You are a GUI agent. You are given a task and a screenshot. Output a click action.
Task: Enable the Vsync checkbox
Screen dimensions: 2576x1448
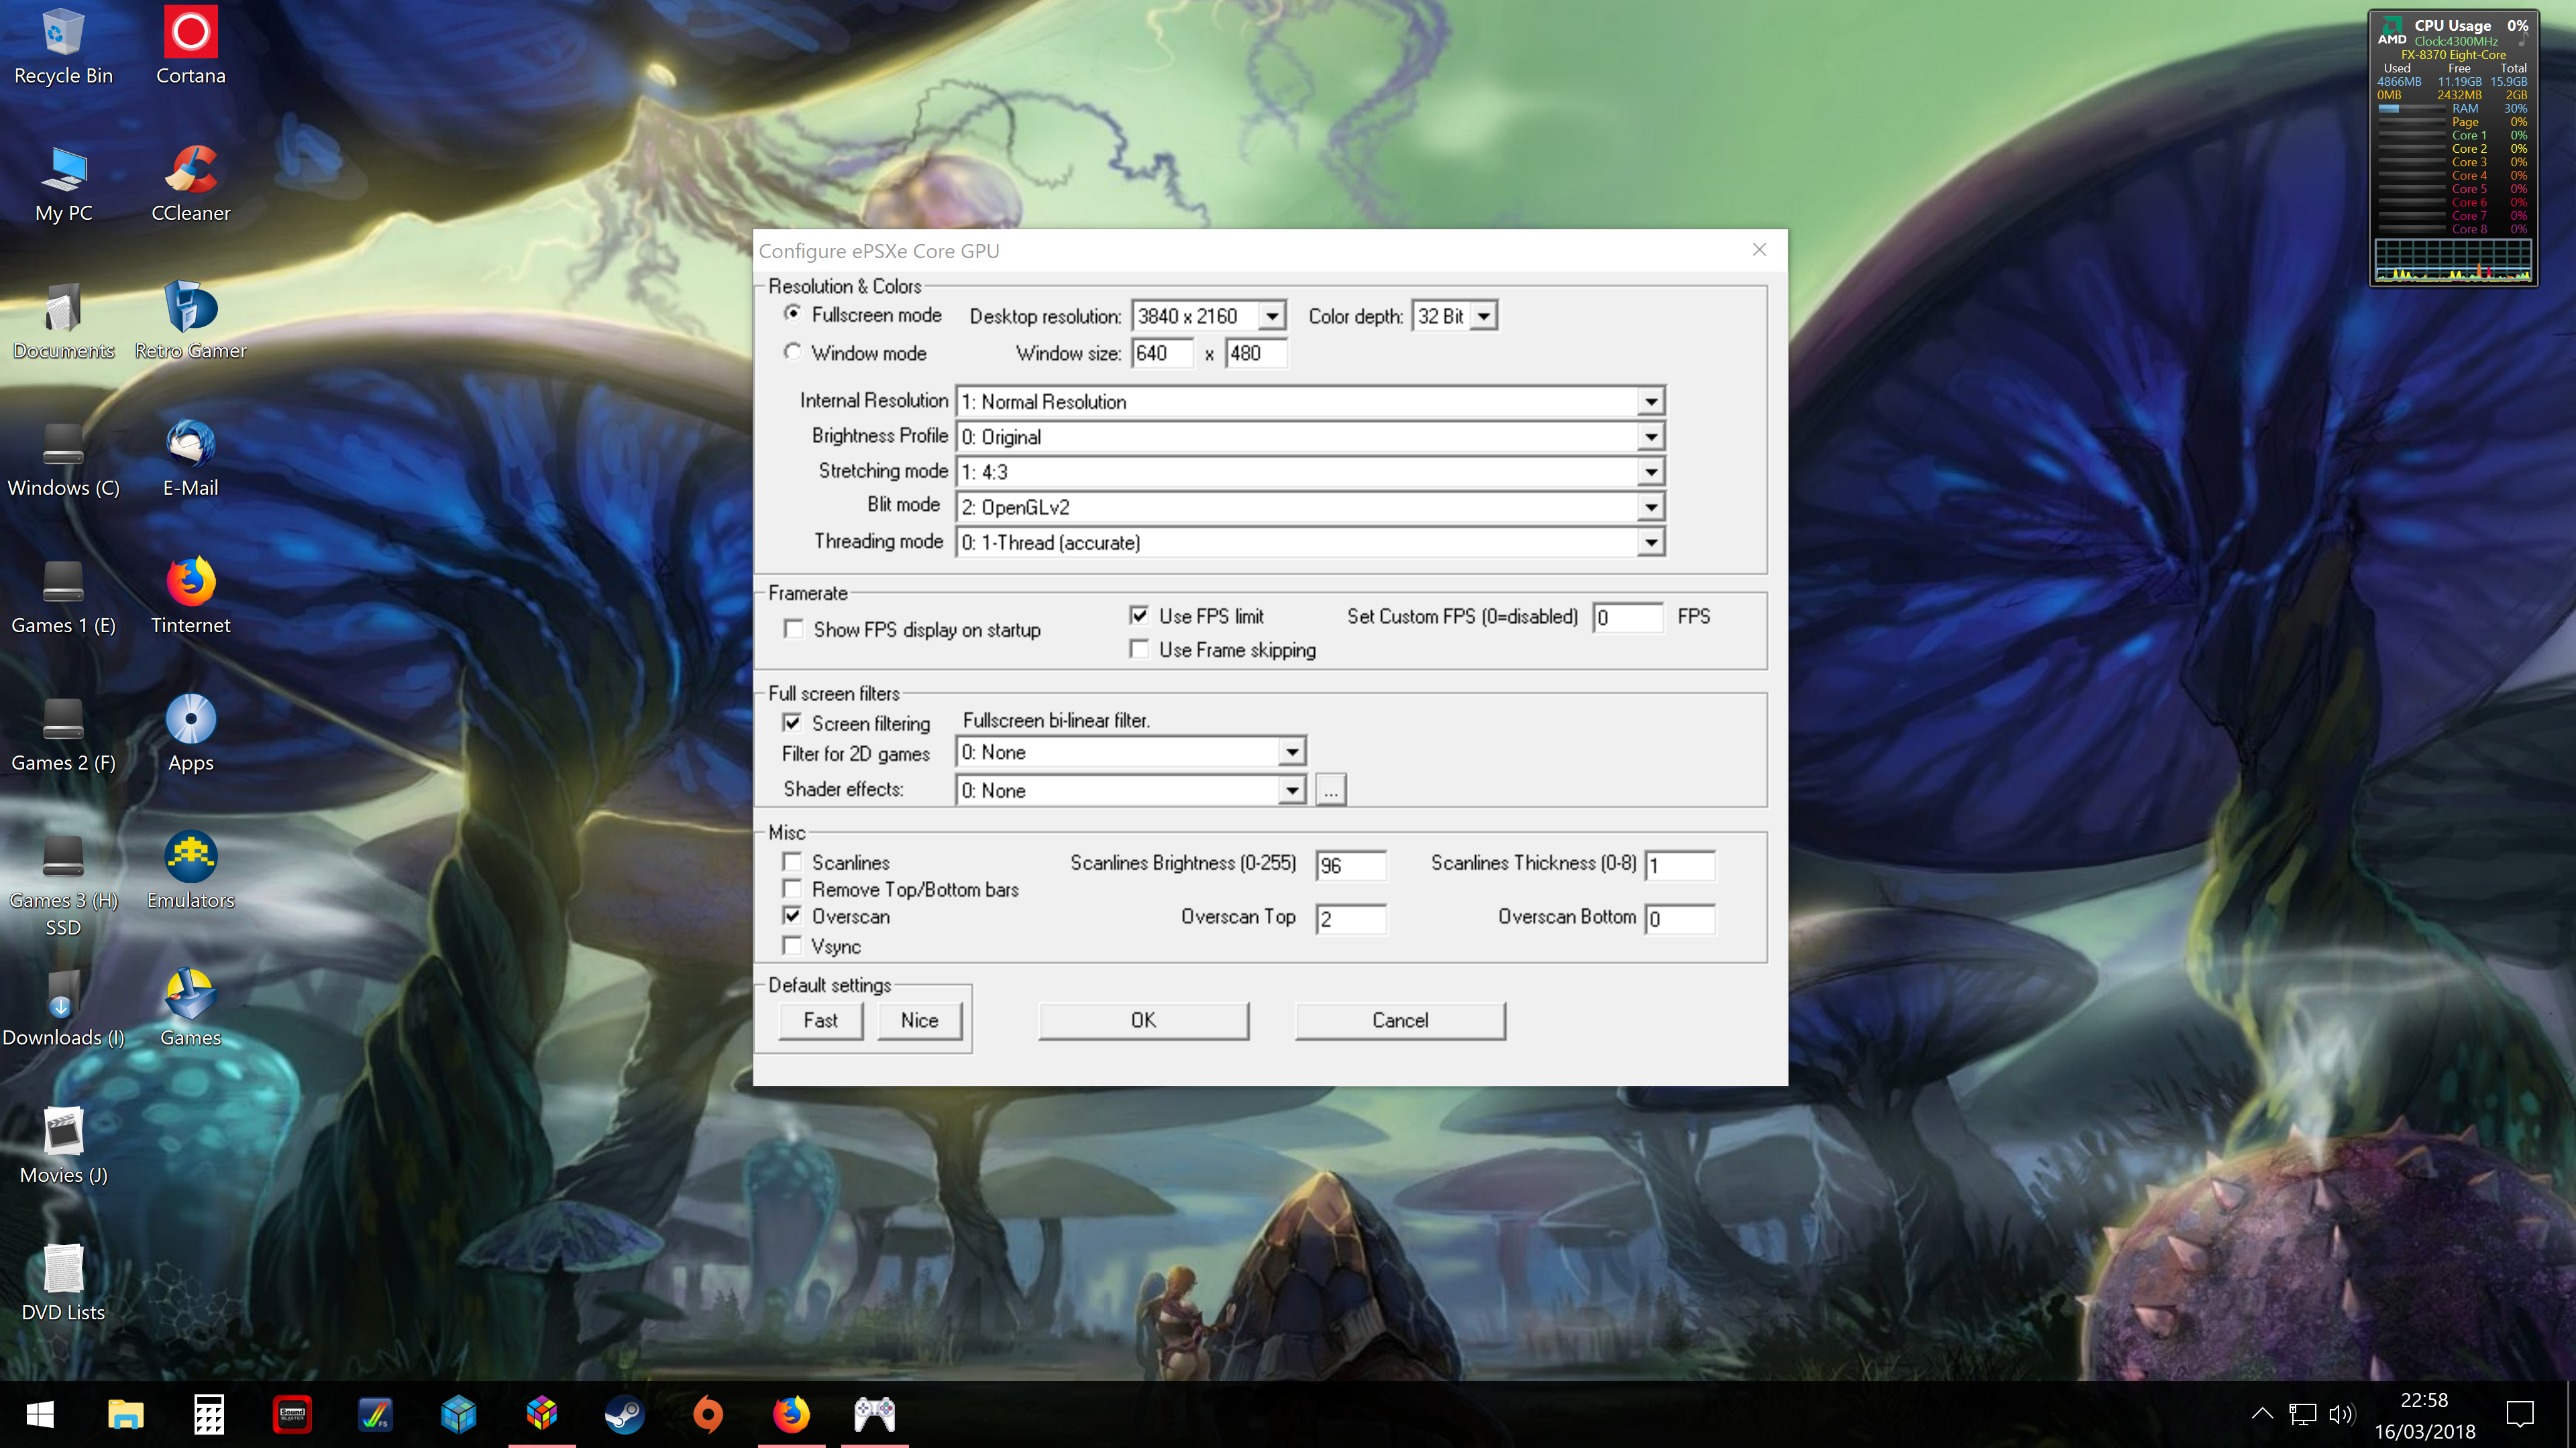click(792, 945)
